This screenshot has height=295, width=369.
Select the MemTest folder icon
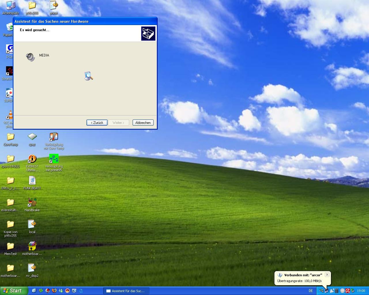pyautogui.click(x=11, y=249)
